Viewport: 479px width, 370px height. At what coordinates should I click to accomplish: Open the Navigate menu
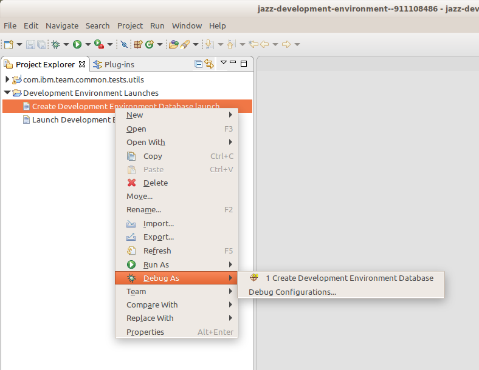62,26
